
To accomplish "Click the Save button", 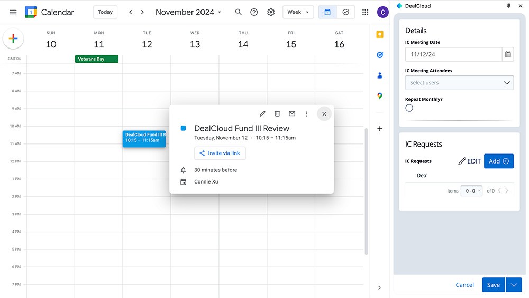I will pyautogui.click(x=493, y=285).
